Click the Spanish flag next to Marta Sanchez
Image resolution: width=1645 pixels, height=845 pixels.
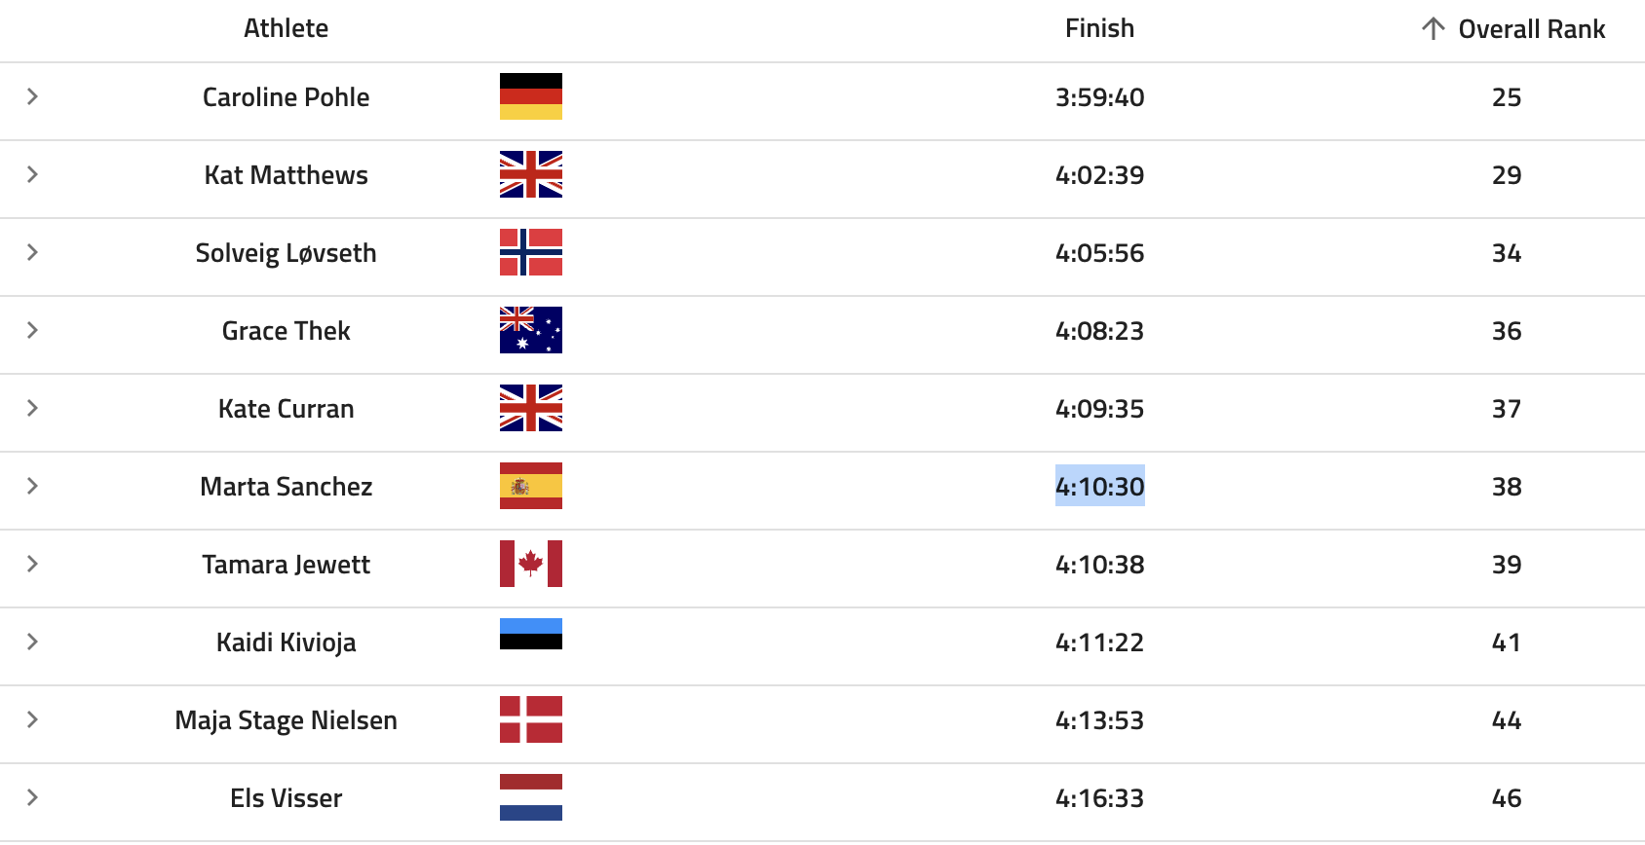531,486
